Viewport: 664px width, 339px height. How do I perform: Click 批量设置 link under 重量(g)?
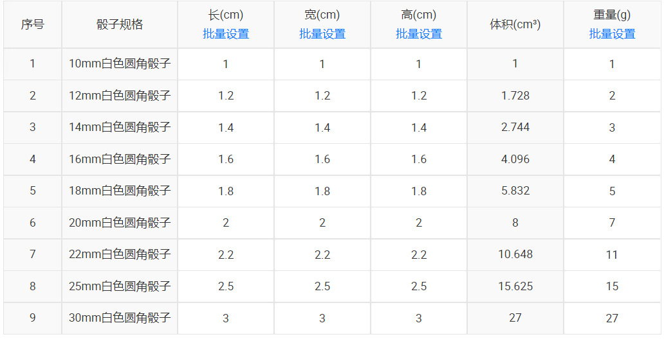pyautogui.click(x=612, y=34)
